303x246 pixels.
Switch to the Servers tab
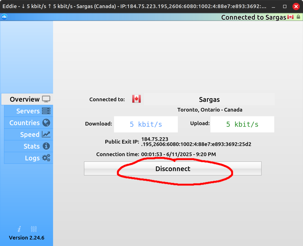point(29,111)
